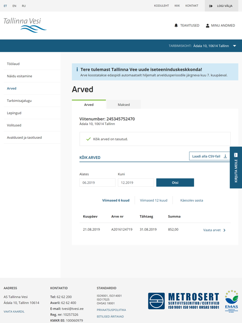Expand the Tarbimiskoht address dropdown
242x323 pixels.
tap(234, 46)
